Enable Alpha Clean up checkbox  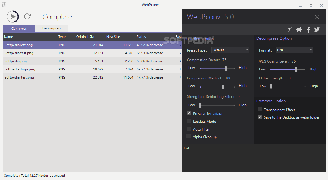tap(189, 136)
